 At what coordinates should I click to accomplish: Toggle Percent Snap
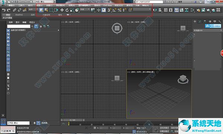(120, 10)
